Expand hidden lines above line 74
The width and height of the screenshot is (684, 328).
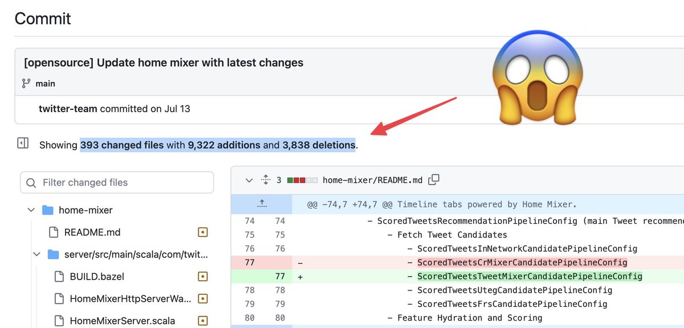click(261, 203)
